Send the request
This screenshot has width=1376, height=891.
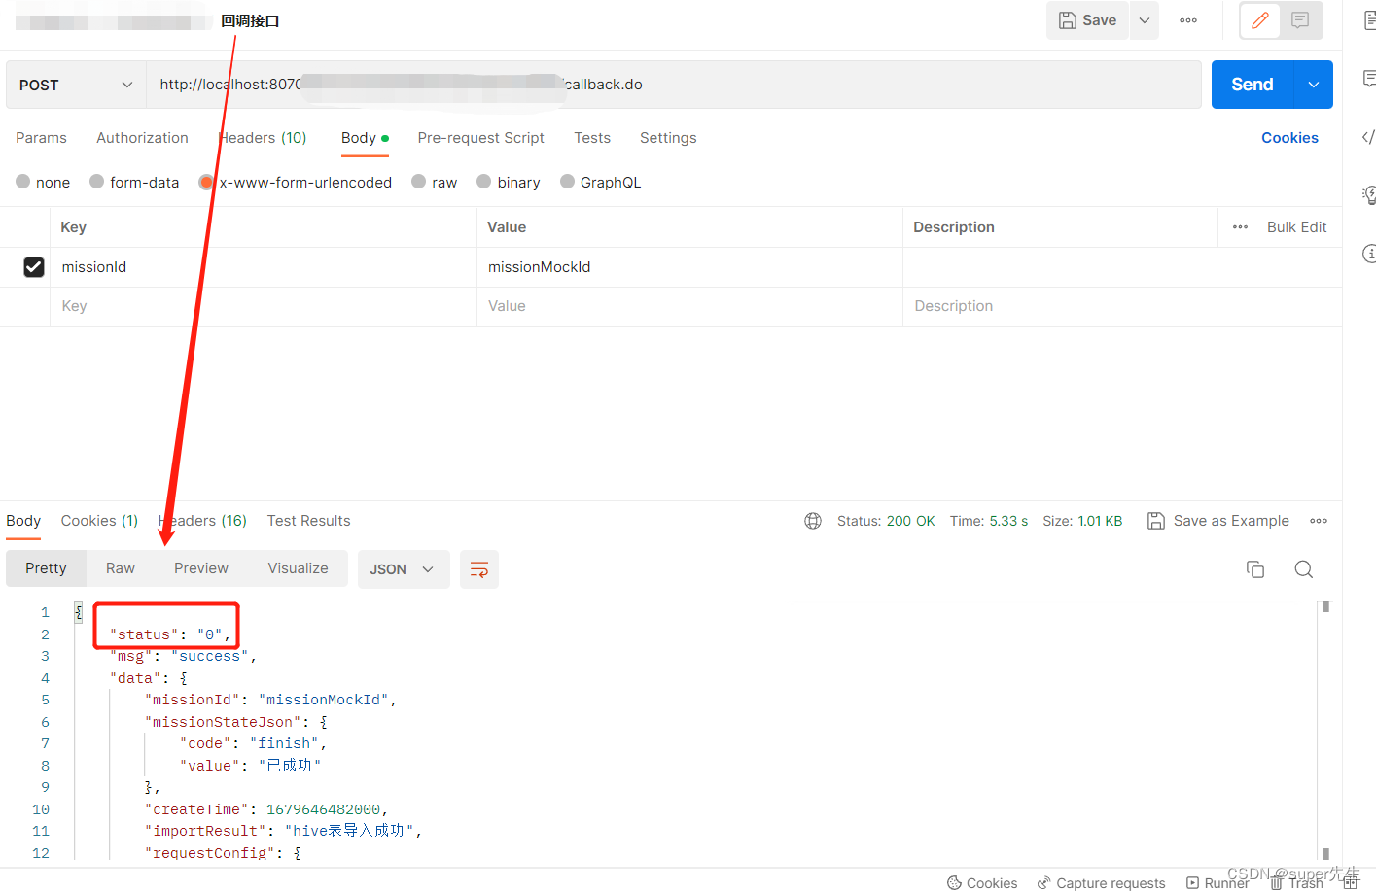coord(1253,85)
